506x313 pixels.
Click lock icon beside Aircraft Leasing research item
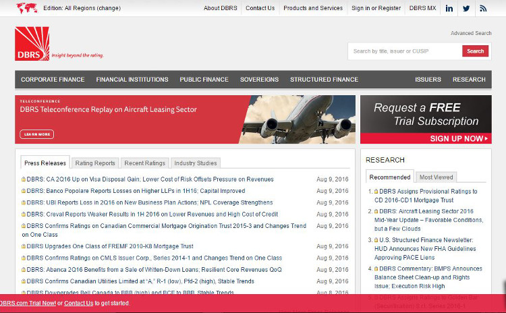376,211
